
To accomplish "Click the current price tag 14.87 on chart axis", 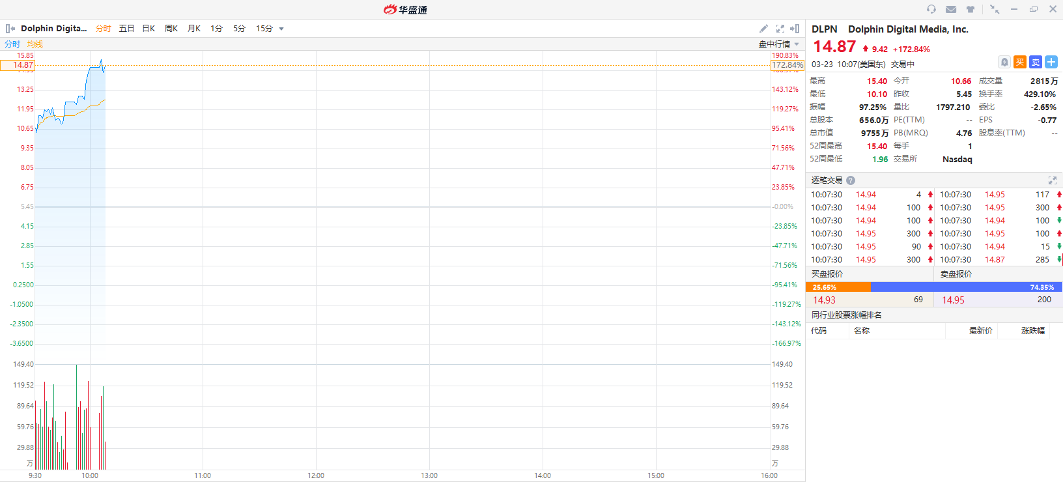I will click(x=18, y=65).
